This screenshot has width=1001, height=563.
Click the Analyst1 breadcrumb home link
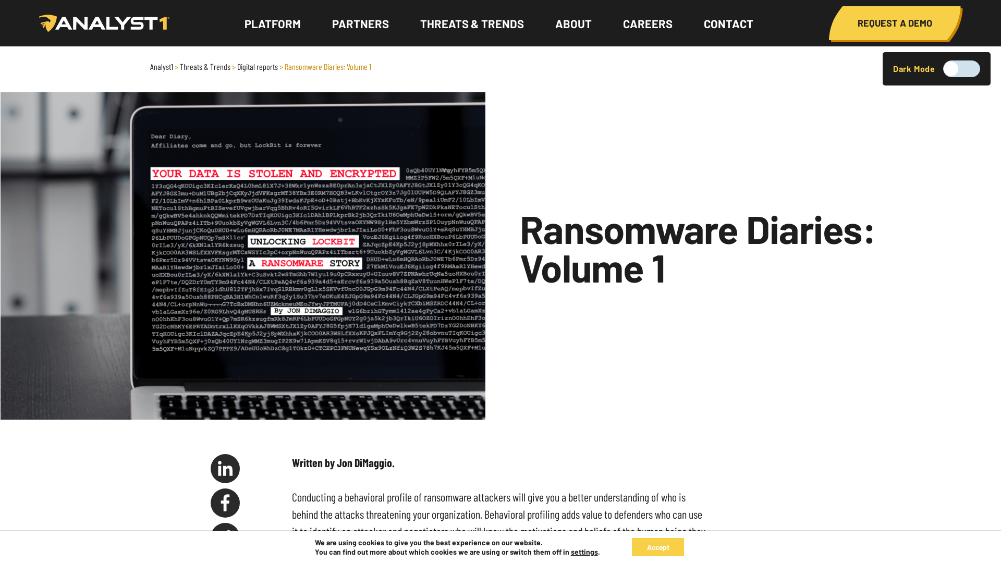point(161,67)
